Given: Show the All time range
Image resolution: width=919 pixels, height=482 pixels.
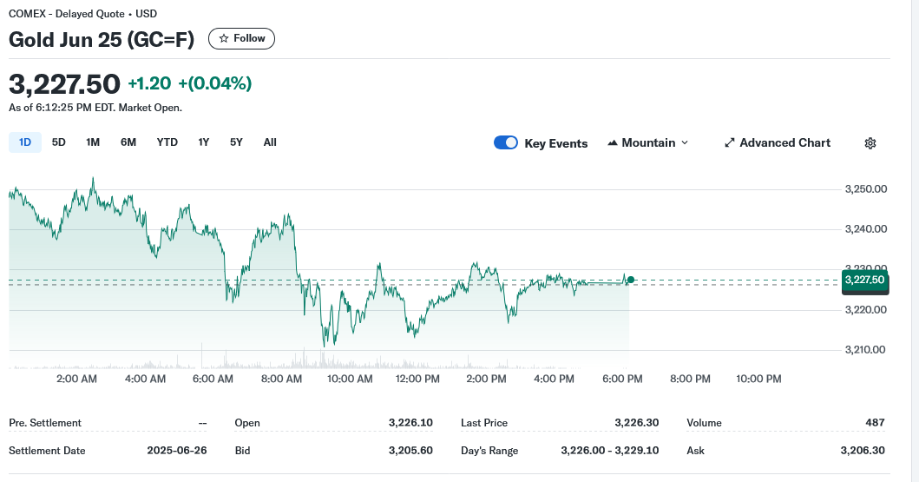Looking at the screenshot, I should click(270, 142).
